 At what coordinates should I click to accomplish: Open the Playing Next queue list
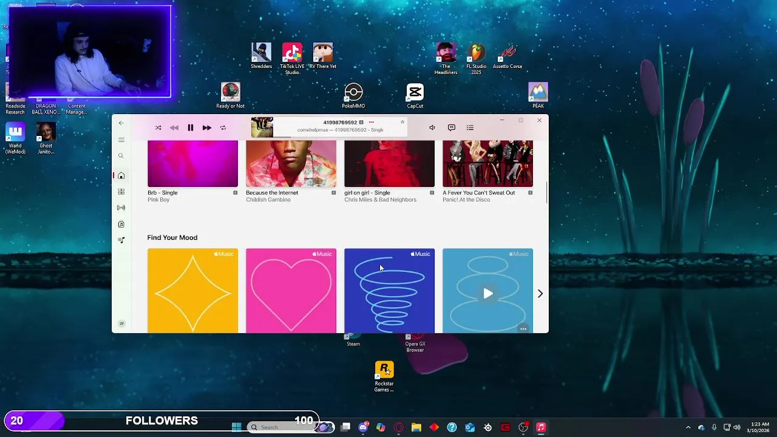(470, 128)
